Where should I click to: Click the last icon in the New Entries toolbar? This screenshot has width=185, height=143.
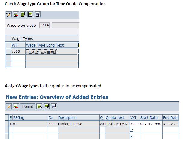54,106
